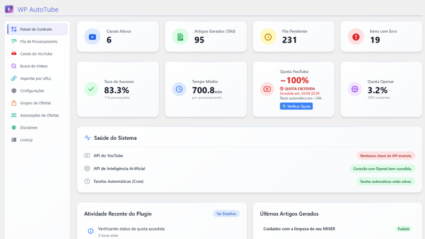Click the Quota YouTube red play icon
Screen dimensions: 425x239
[x=267, y=89]
